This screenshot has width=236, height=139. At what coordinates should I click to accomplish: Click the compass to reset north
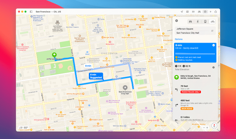point(214,127)
